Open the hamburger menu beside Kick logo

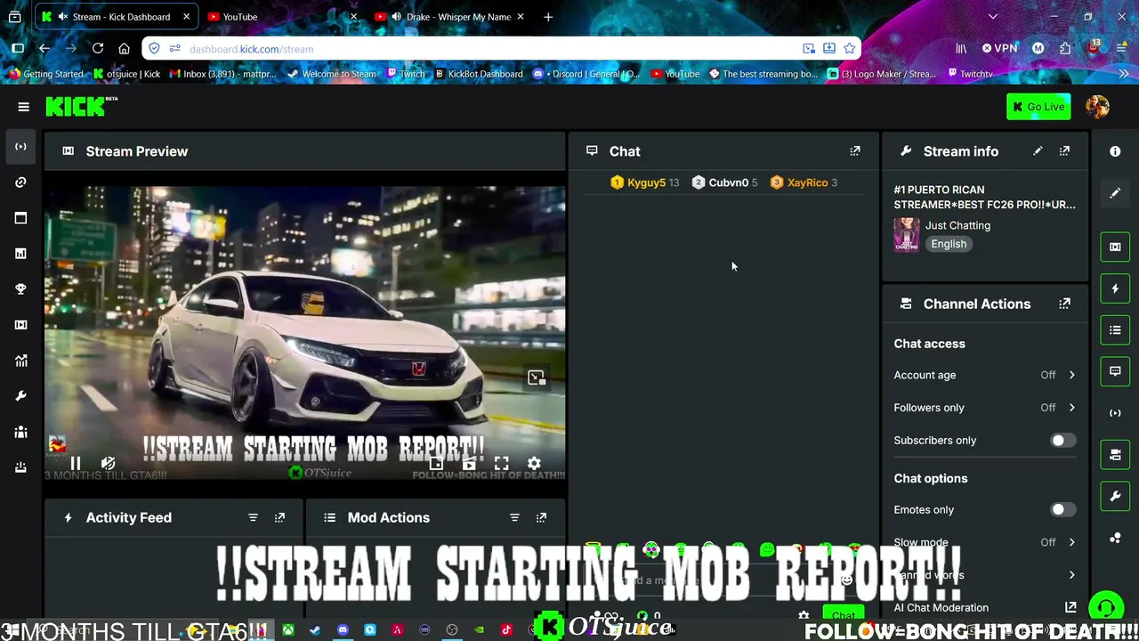click(24, 107)
